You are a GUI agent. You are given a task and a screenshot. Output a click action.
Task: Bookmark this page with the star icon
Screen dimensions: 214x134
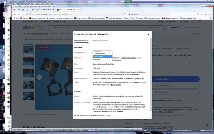tap(124, 14)
